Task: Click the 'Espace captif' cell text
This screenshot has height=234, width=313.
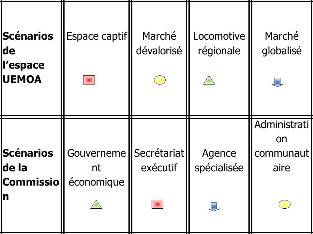Action: (x=97, y=36)
